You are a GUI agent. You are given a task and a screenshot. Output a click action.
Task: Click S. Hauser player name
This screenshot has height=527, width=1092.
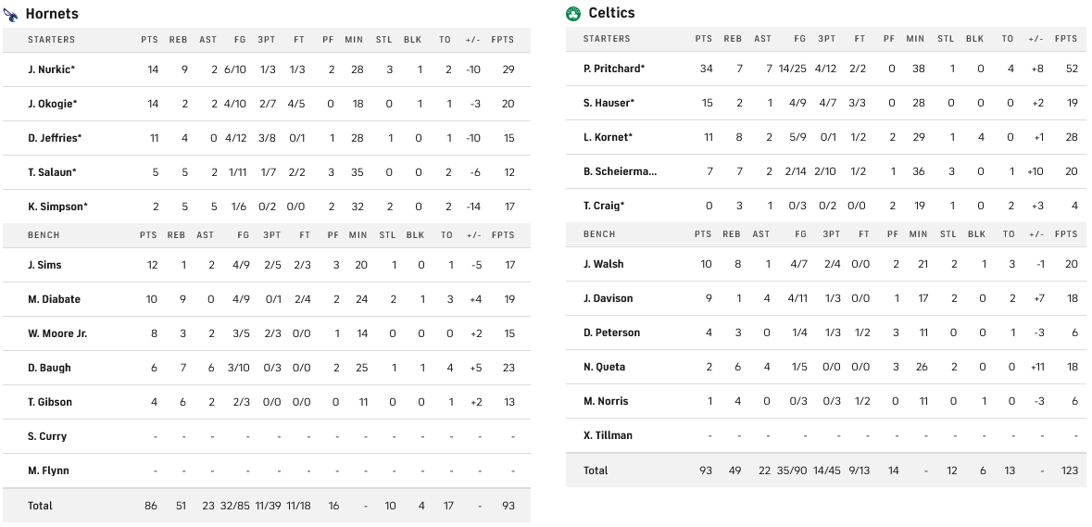tap(609, 103)
